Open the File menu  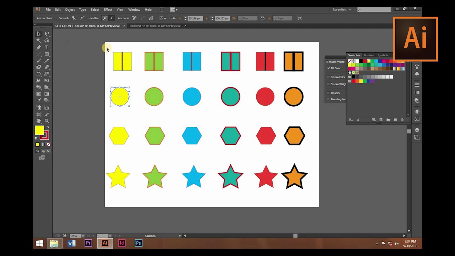coord(48,10)
